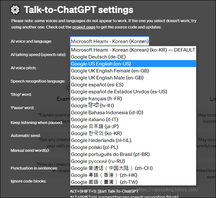Select the Google hi-IN Hindi voice
The height and width of the screenshot is (198, 216).
coord(133,105)
